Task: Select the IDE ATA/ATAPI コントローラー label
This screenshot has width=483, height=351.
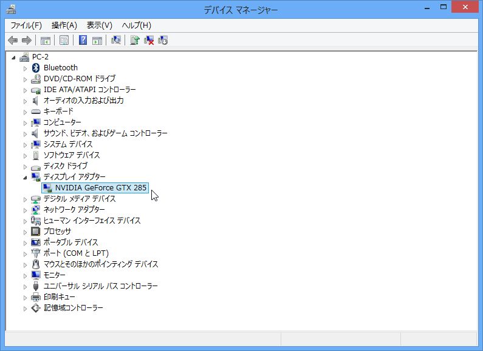Action: coord(90,90)
